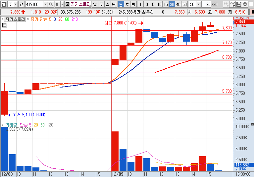254x177 pixels.
Task: Click the low price 6,510
Action: (x=240, y=12)
